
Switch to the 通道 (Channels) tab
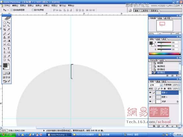point(158,82)
